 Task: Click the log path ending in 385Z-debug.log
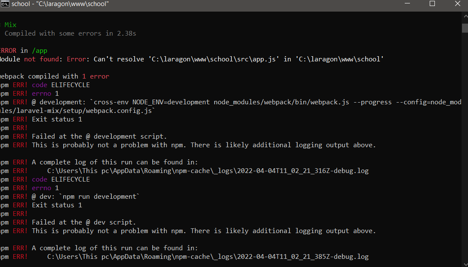point(208,257)
